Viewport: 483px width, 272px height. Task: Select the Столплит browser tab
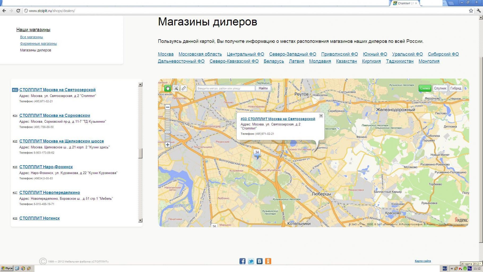(404, 3)
